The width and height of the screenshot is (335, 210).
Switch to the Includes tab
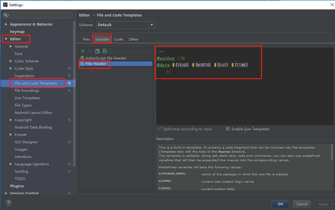tap(102, 39)
